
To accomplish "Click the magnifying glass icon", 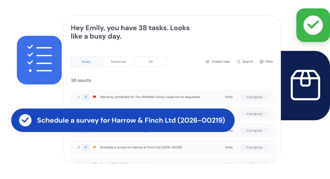I will (x=239, y=62).
